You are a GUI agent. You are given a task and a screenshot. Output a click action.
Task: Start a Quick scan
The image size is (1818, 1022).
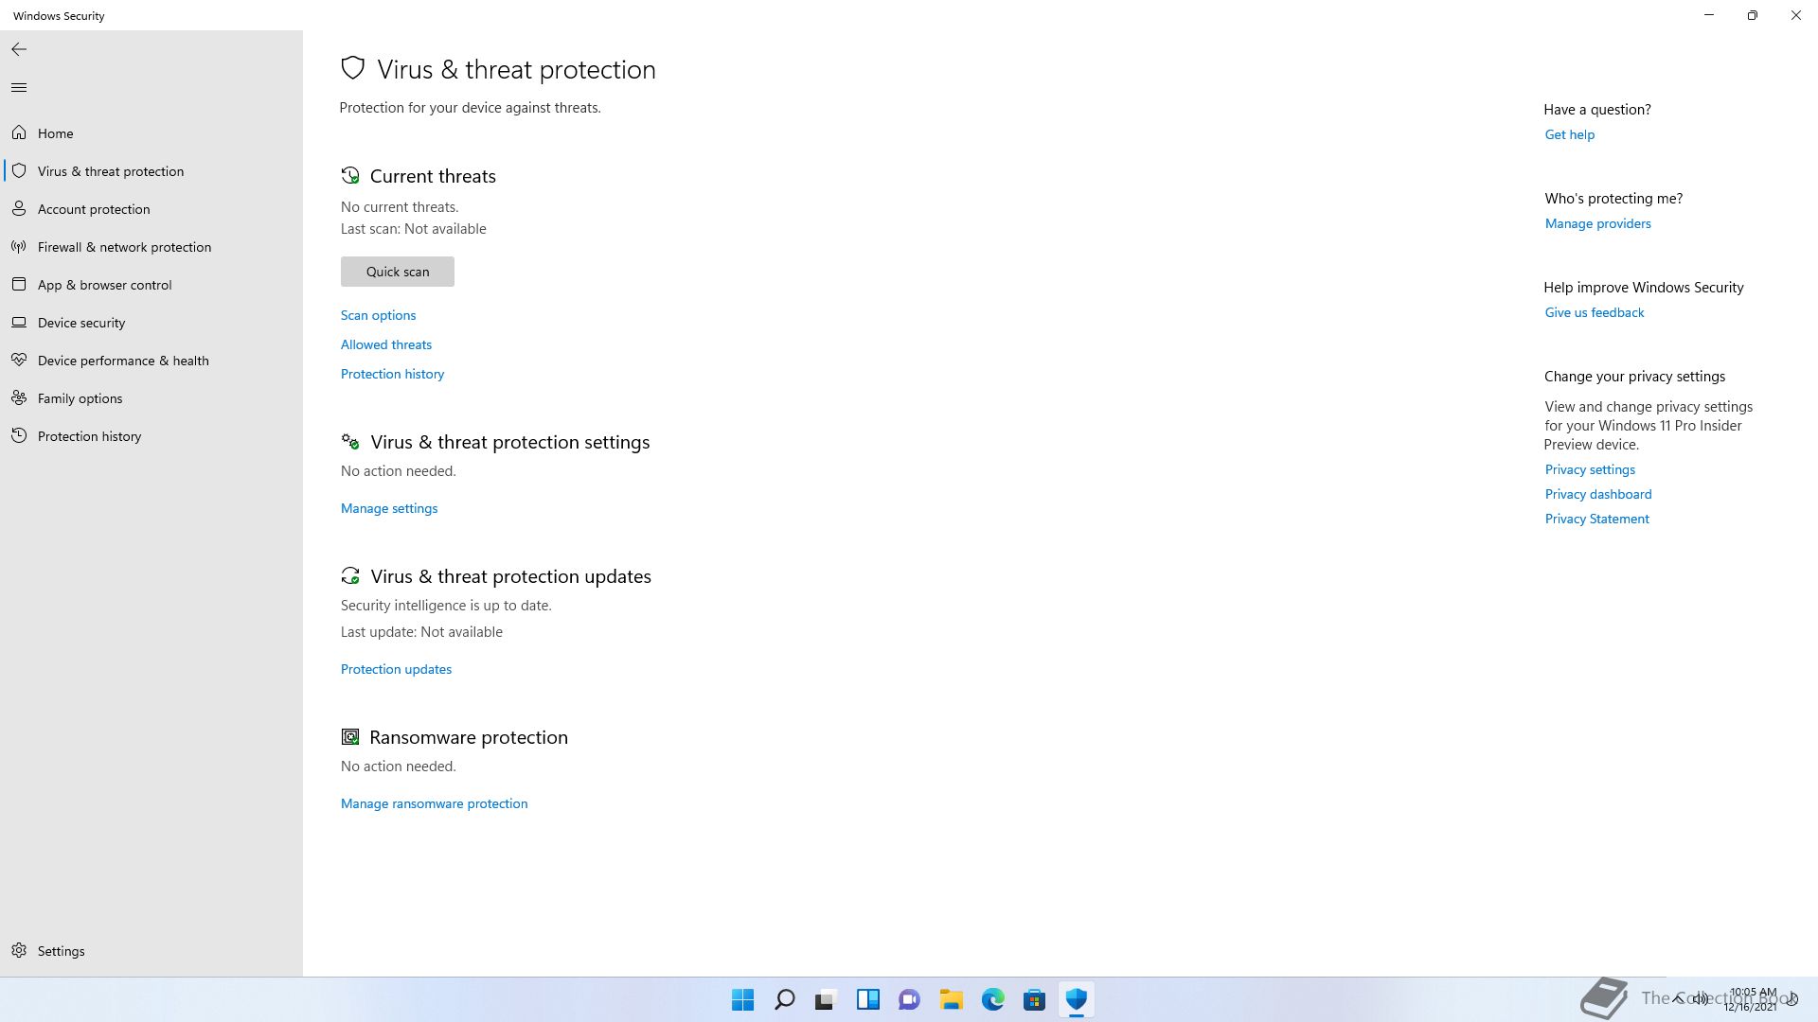(398, 272)
